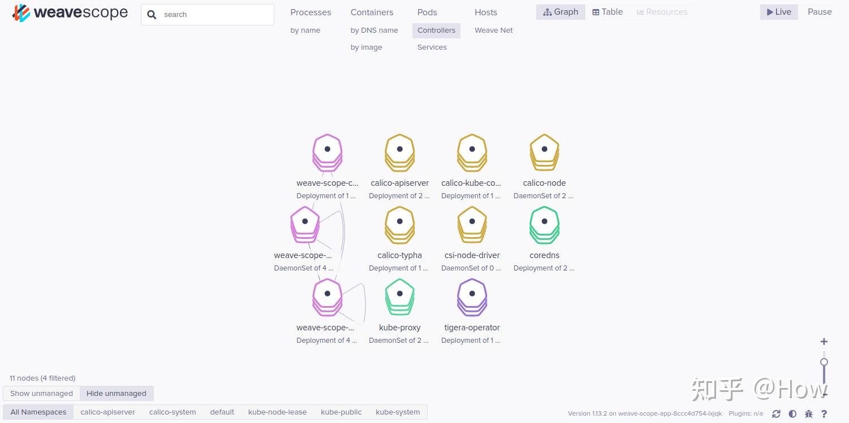The height and width of the screenshot is (423, 849).
Task: Filter by kube-system namespace
Action: pos(398,412)
